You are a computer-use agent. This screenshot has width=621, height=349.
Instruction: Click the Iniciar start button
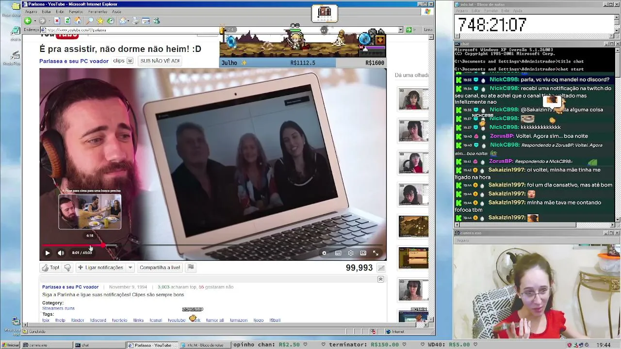[x=11, y=345]
